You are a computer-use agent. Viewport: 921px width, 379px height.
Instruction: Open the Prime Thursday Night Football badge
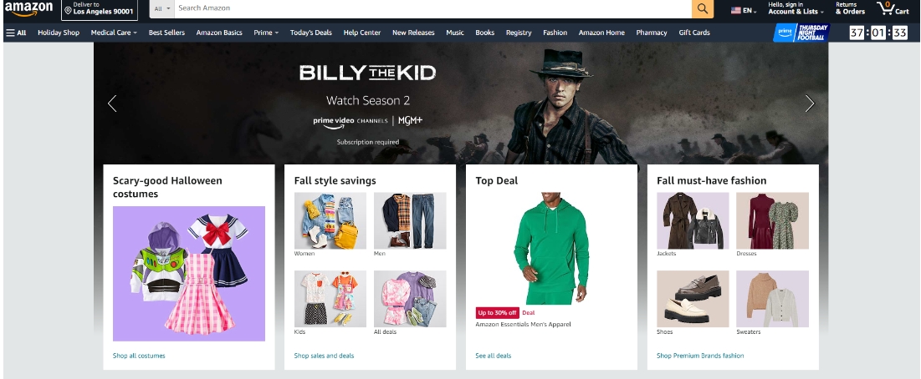pyautogui.click(x=801, y=33)
